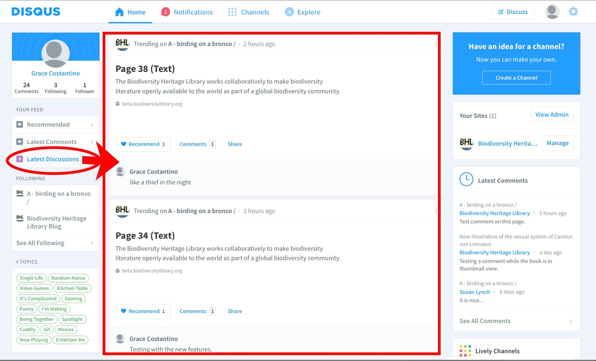Viewport: 596px width, 361px height.
Task: Expand the Recommended feed chevron
Action: (x=92, y=125)
